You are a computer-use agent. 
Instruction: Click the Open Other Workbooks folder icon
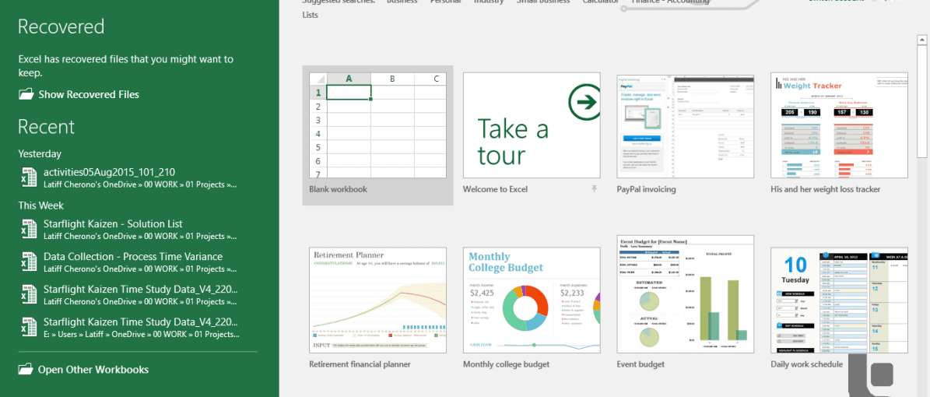click(x=26, y=369)
